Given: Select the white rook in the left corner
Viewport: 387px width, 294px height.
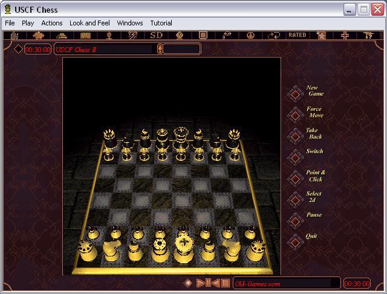Looking at the screenshot, I should pos(87,250).
